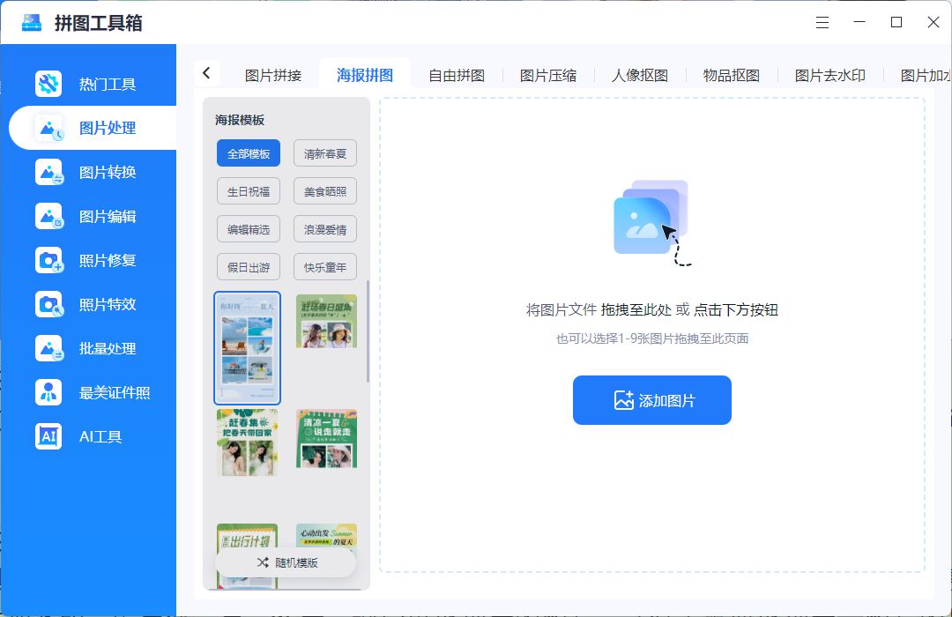
Task: Switch to the 图片拼接 tab
Action: click(x=273, y=75)
